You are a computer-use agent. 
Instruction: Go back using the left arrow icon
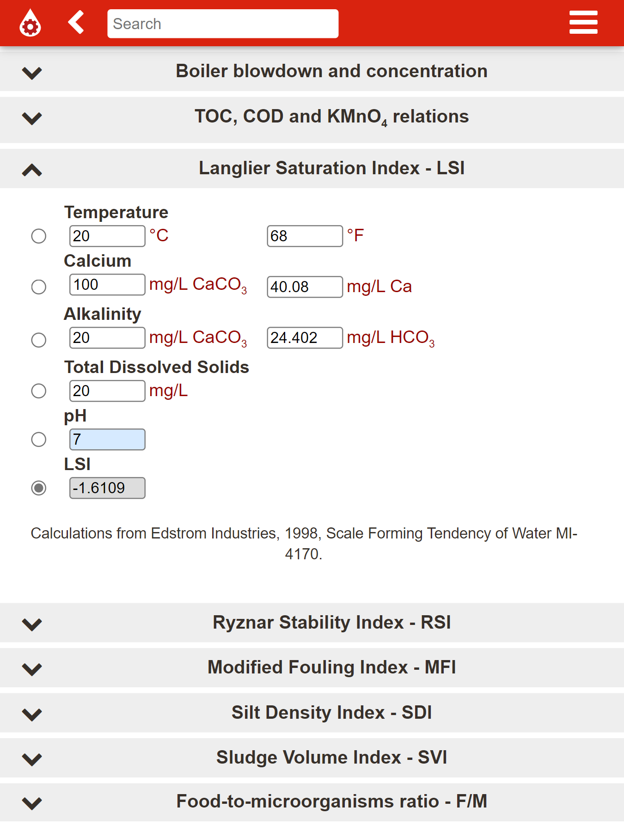(x=76, y=22)
